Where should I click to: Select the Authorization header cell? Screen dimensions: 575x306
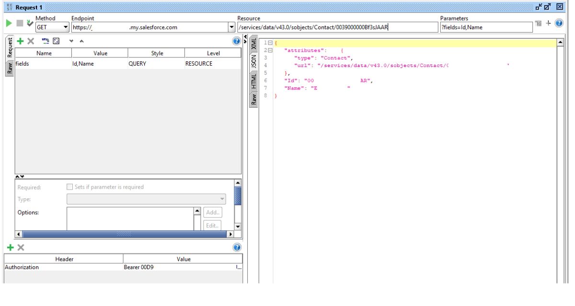coord(64,267)
